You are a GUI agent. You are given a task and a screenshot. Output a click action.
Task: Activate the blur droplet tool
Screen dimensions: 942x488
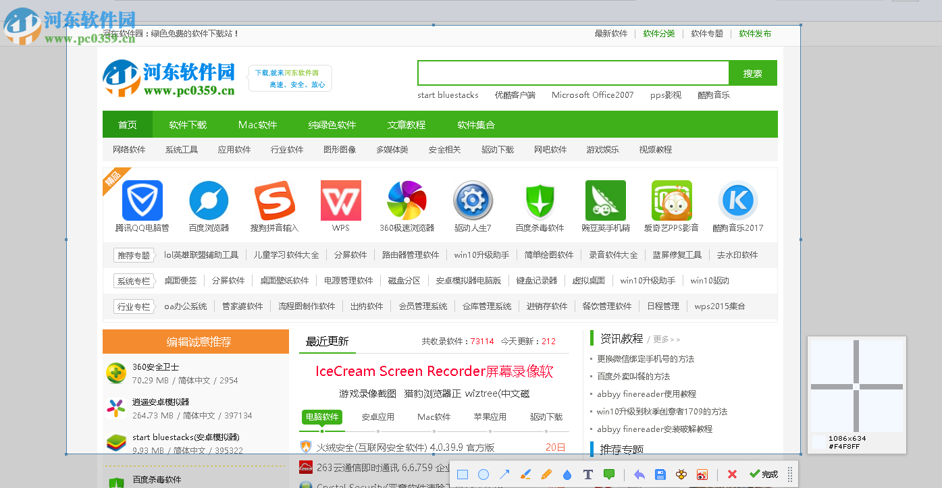(x=567, y=475)
